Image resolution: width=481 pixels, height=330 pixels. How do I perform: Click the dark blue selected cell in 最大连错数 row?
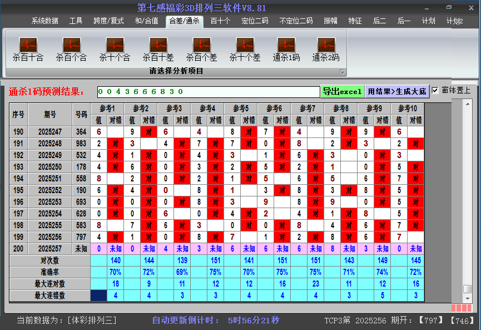point(99,295)
